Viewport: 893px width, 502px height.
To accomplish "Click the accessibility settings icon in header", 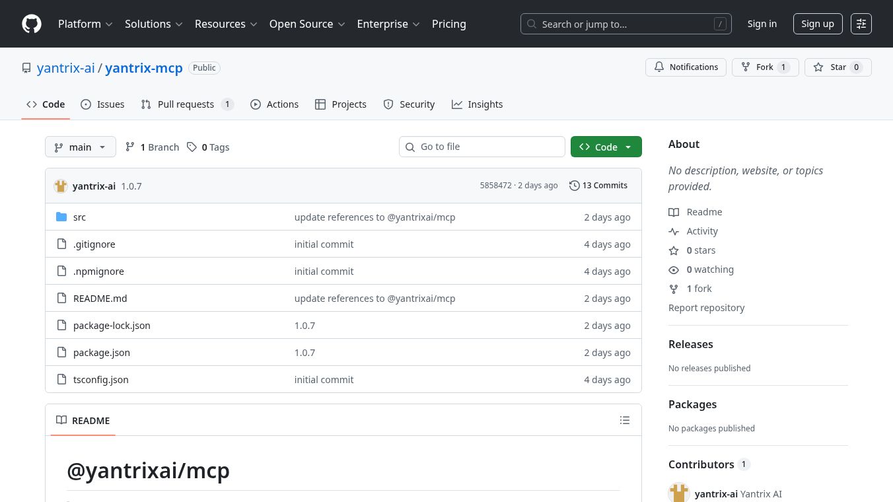I will pos(861,24).
